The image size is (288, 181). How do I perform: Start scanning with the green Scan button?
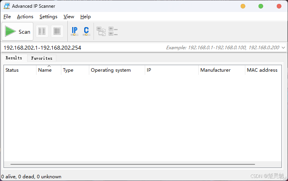point(17,31)
